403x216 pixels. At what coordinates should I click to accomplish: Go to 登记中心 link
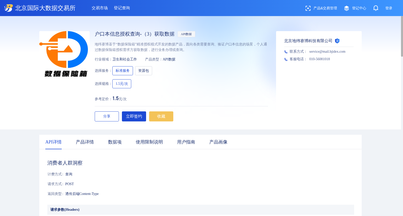click(x=359, y=8)
